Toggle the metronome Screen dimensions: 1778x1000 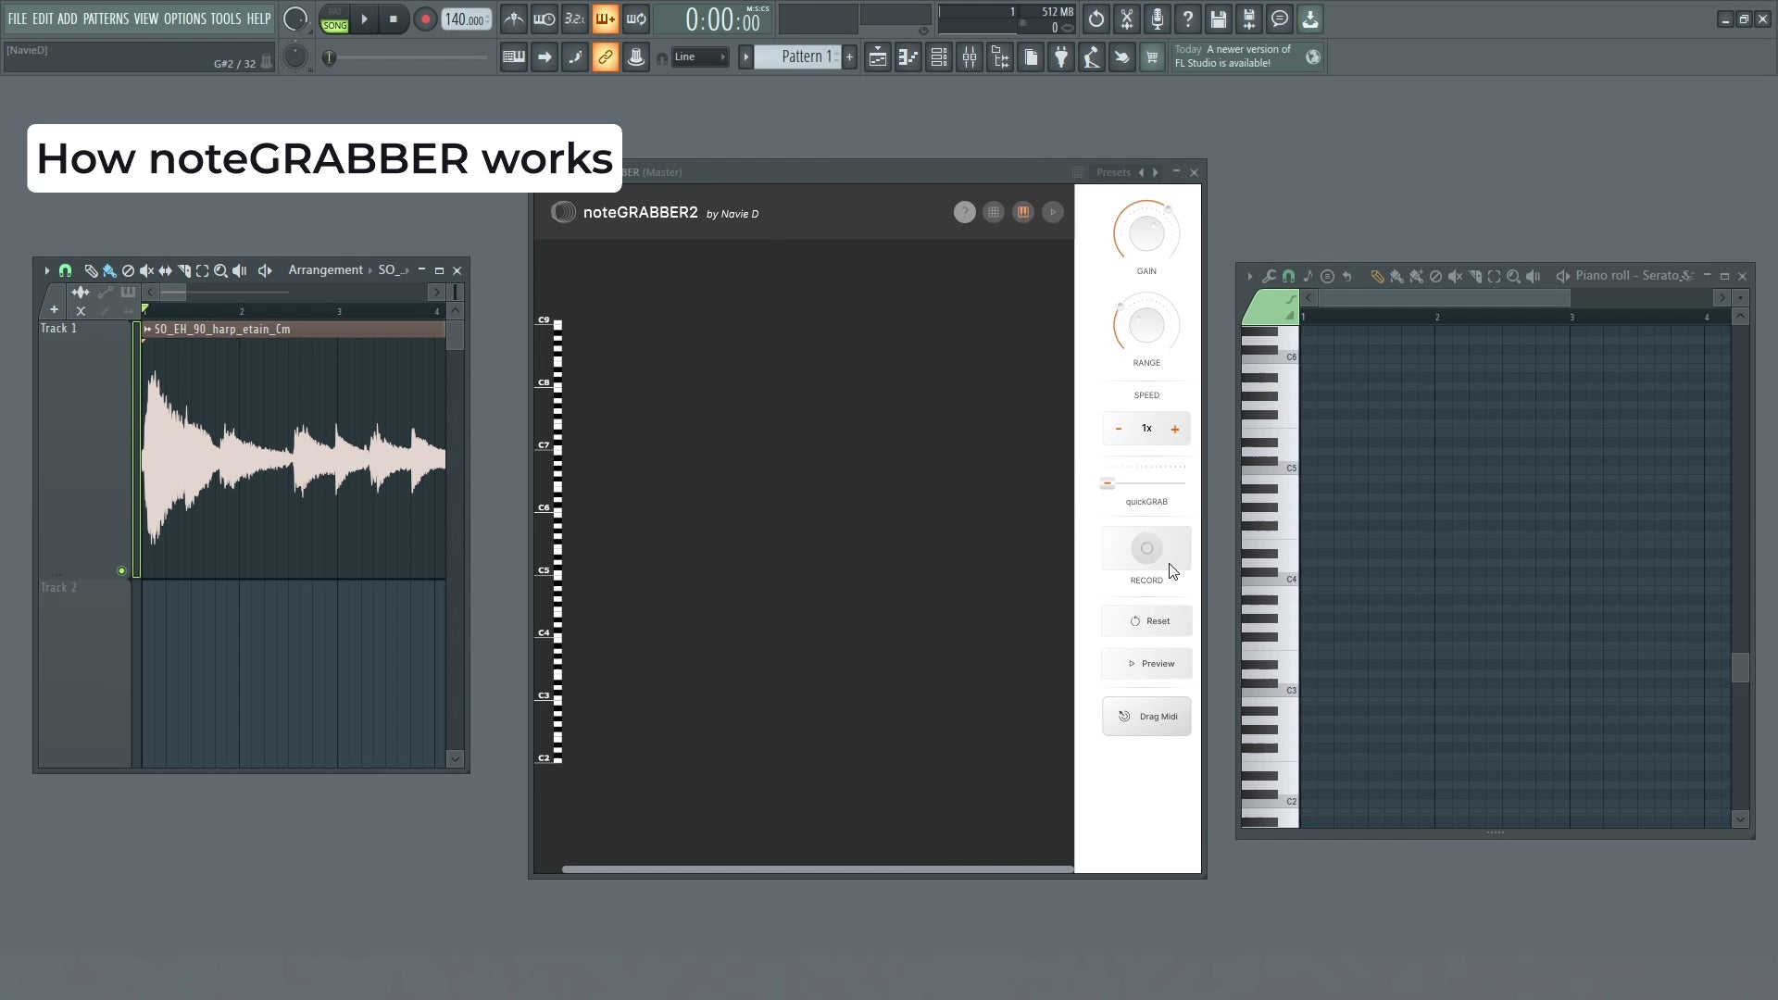(x=514, y=19)
